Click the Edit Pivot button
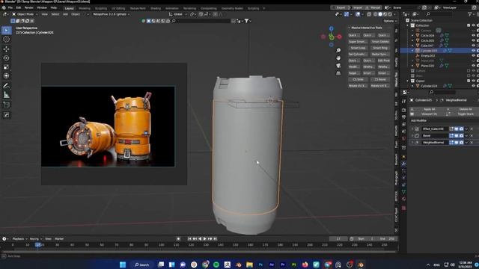Viewport: 479px width, 269px height. (384, 61)
